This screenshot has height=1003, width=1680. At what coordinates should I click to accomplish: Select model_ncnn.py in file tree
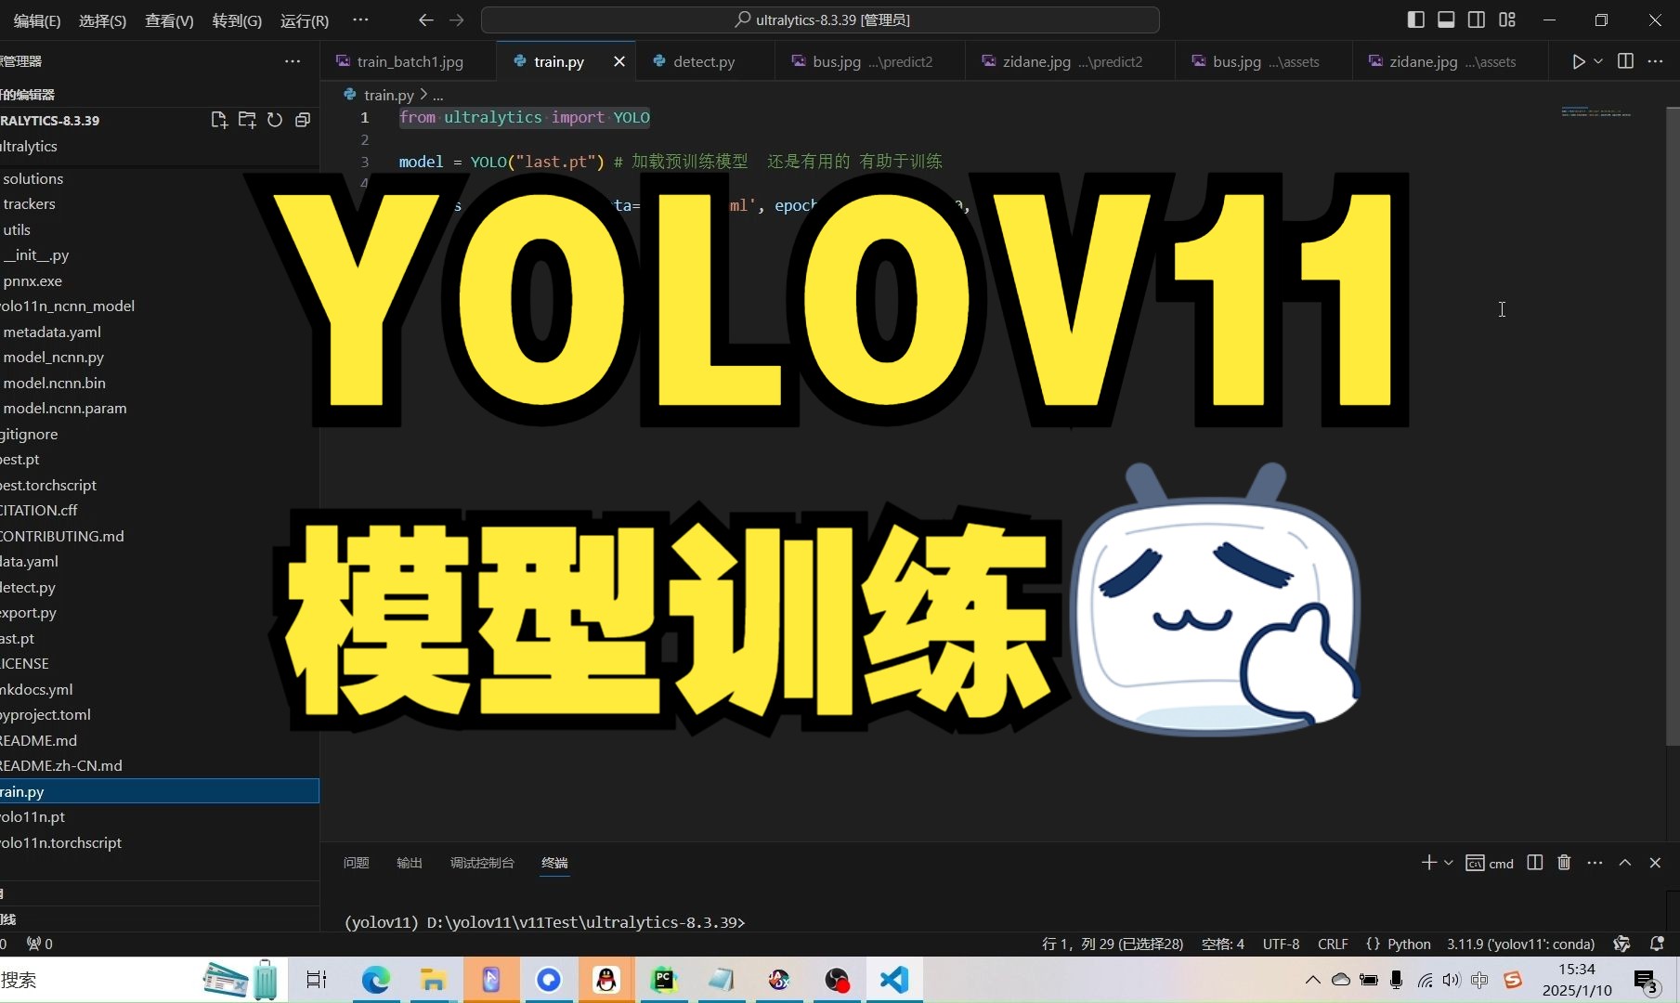160,357
